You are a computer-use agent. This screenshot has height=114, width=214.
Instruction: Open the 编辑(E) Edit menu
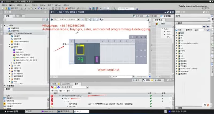click(x=12, y=5)
